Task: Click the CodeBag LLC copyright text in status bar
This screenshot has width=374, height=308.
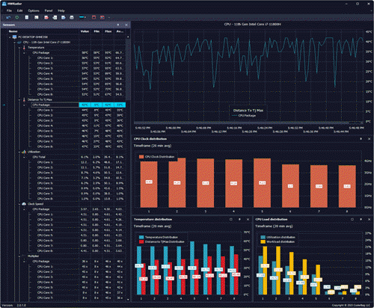Action: pos(352,305)
